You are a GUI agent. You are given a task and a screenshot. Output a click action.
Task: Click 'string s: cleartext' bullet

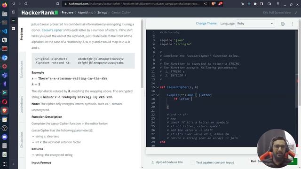pyautogui.click(x=47, y=137)
